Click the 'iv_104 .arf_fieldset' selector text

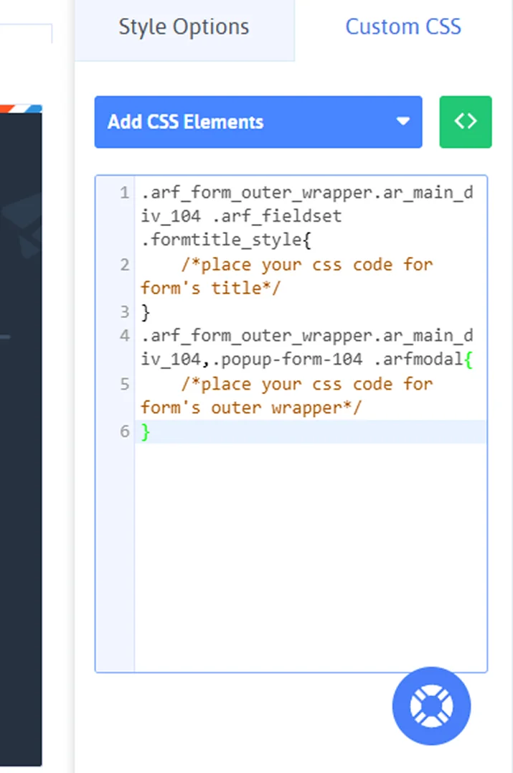coord(241,216)
